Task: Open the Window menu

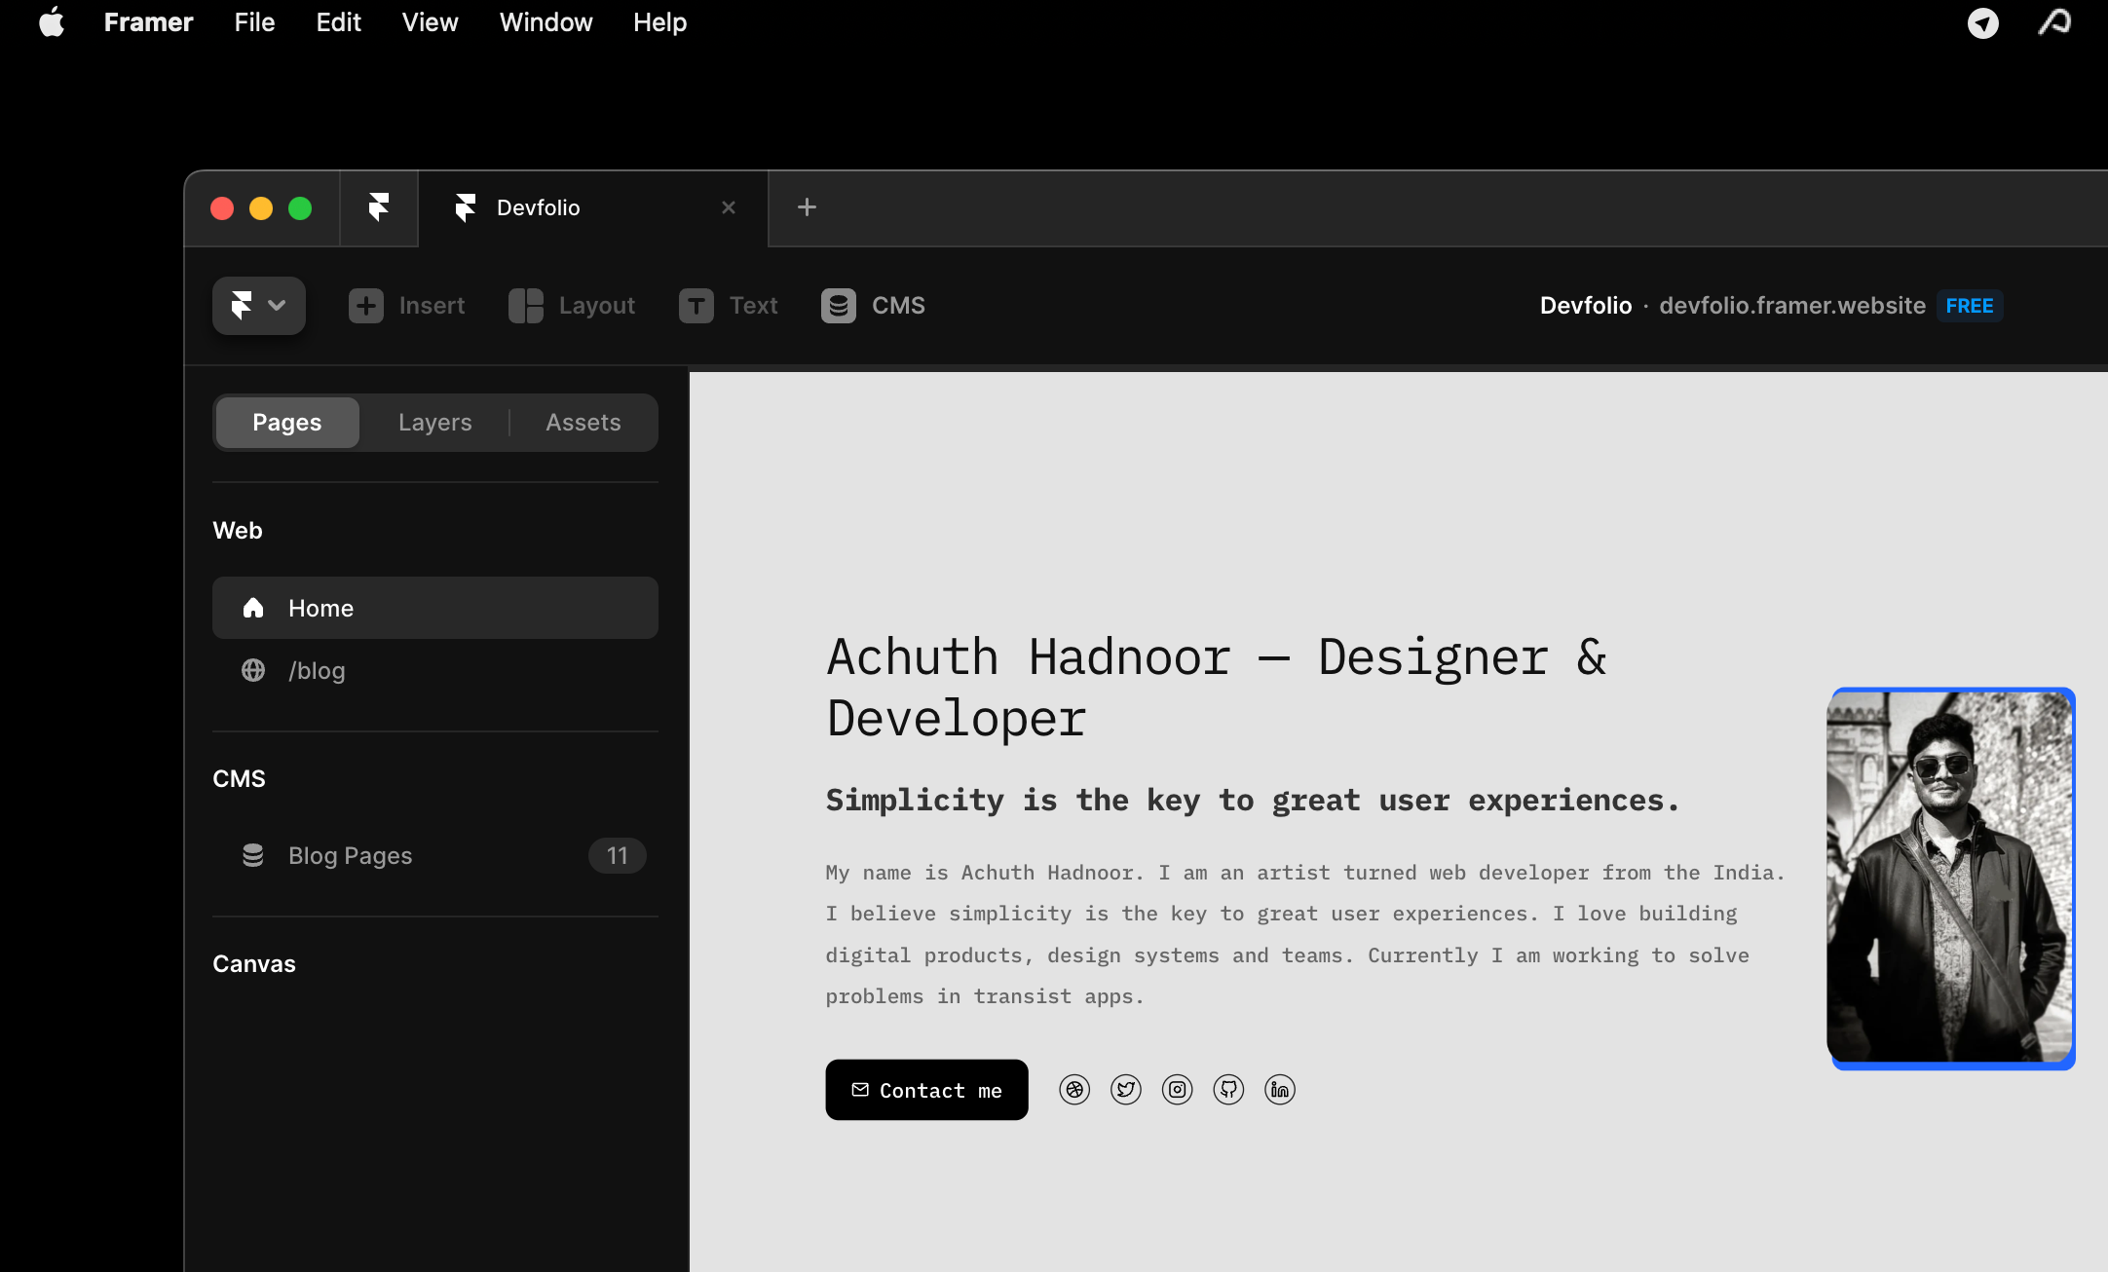Action: (546, 22)
